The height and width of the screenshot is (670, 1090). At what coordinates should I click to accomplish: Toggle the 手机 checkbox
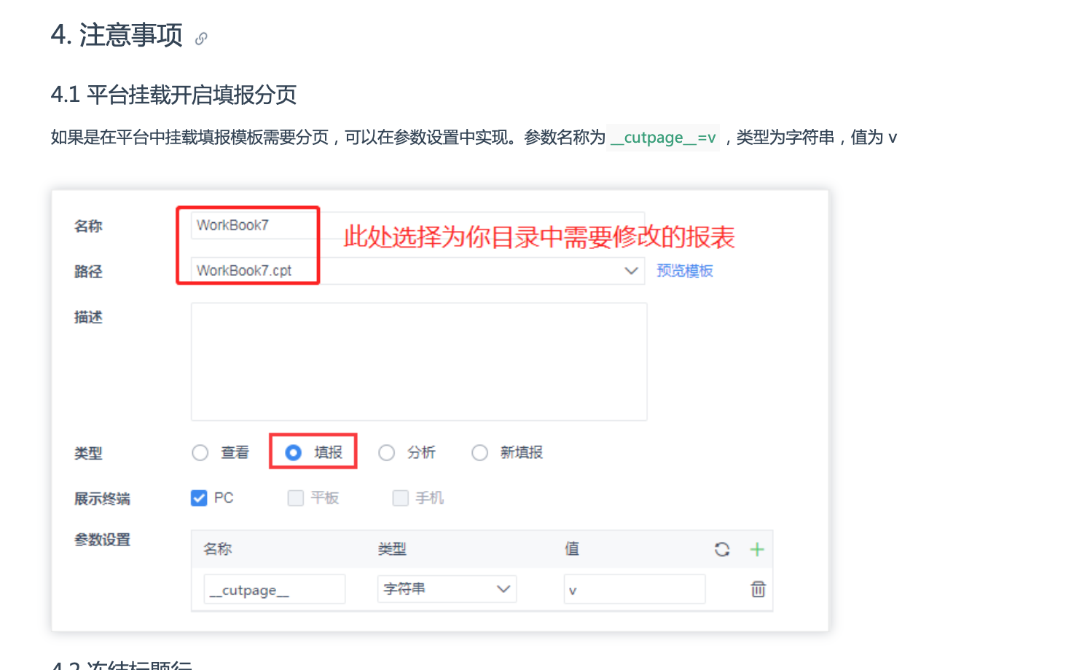tap(400, 498)
